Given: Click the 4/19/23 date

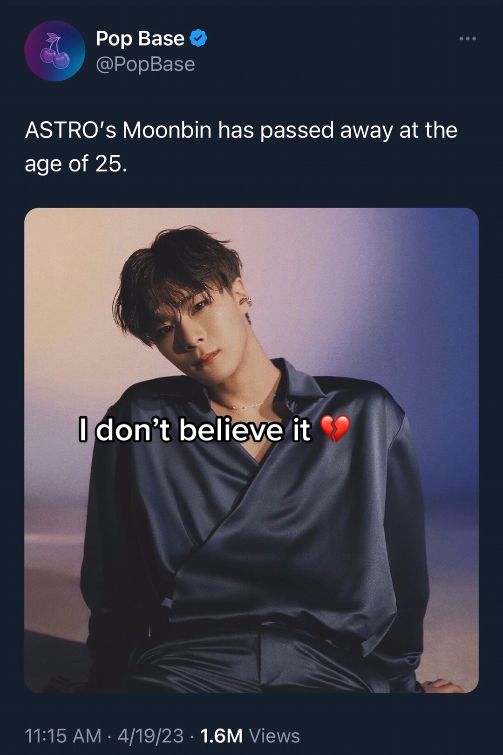Looking at the screenshot, I should pyautogui.click(x=150, y=736).
